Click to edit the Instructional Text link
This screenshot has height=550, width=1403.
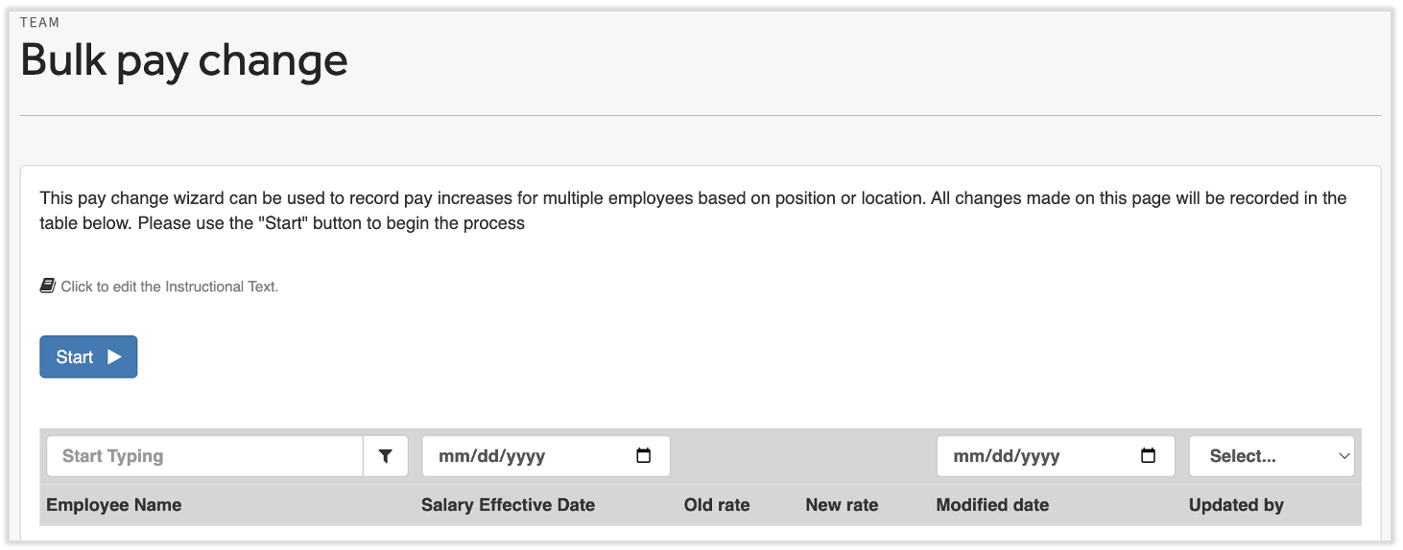[169, 286]
